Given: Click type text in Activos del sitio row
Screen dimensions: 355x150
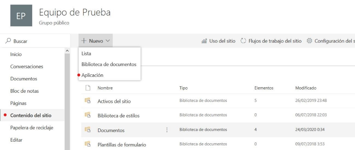Looking at the screenshot, I should 203,100.
